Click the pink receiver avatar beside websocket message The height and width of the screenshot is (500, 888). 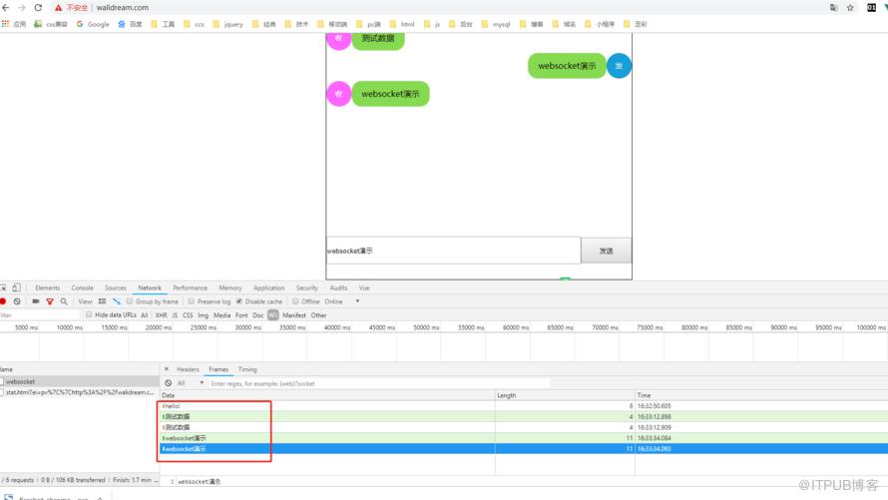coord(338,94)
